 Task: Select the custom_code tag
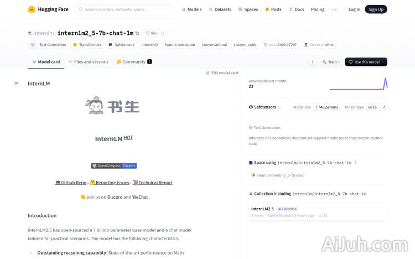[x=245, y=45]
